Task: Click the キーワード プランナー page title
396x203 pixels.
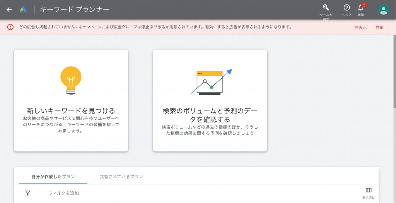Action: (x=75, y=9)
